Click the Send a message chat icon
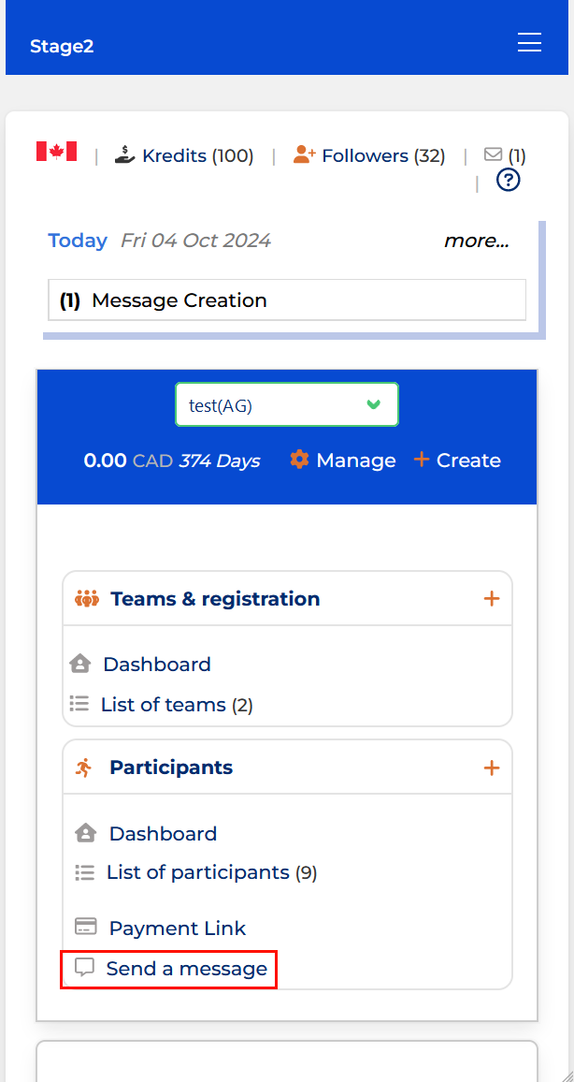 84,968
